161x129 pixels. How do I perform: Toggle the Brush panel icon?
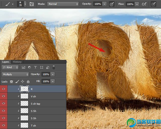32,4
